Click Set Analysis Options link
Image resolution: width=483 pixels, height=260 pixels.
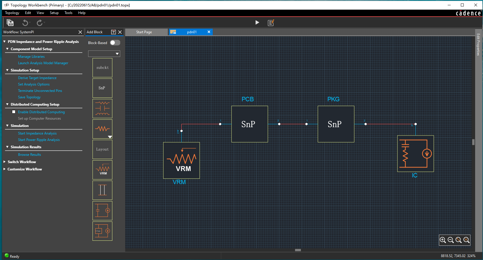coord(34,84)
